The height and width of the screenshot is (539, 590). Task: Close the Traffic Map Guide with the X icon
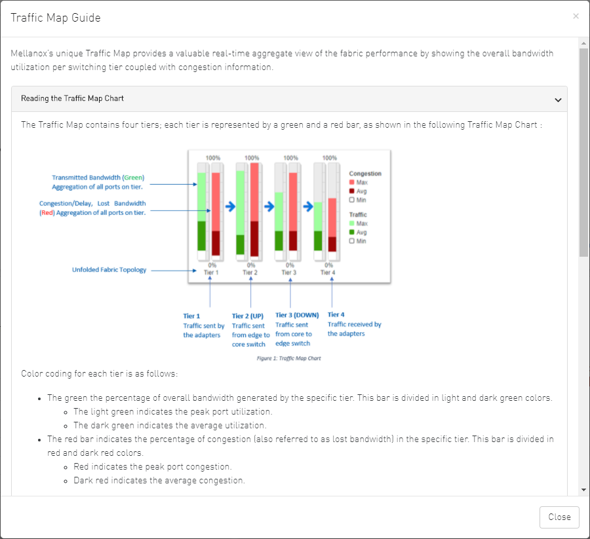[x=576, y=16]
